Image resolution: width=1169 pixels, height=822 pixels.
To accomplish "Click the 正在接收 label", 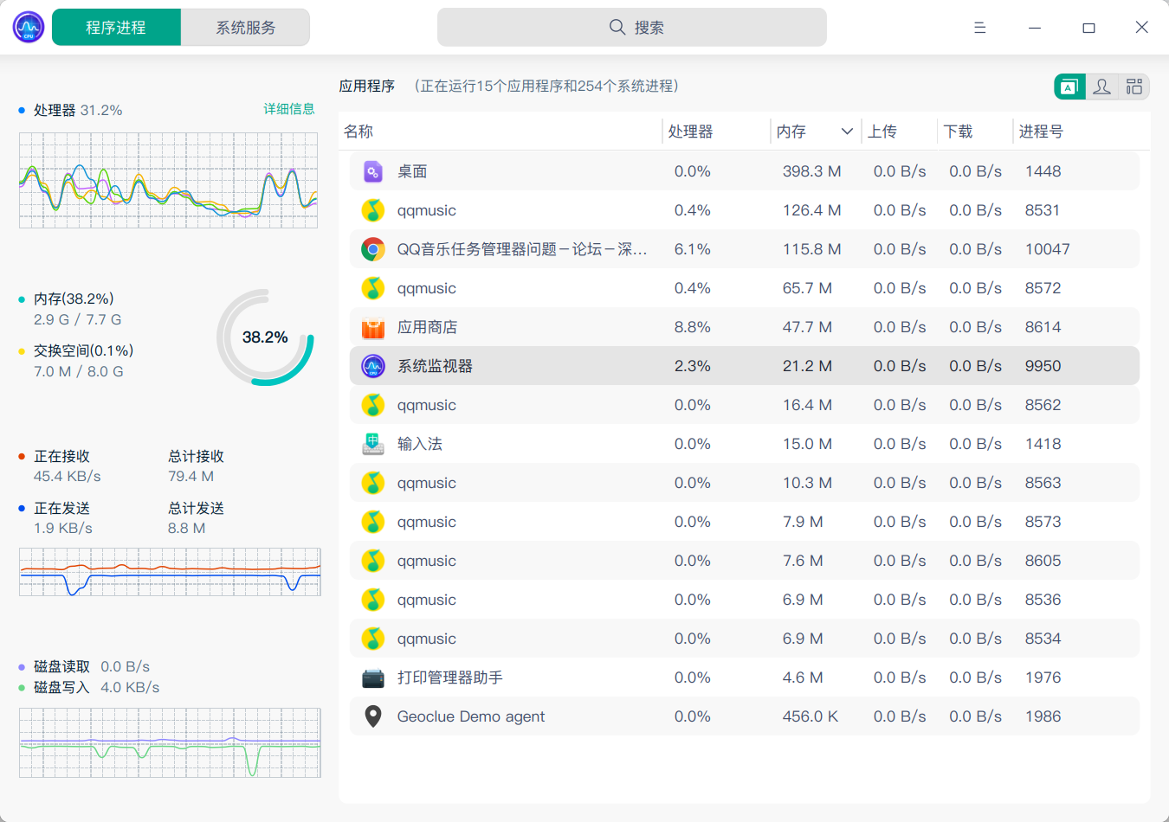I will click(x=61, y=456).
